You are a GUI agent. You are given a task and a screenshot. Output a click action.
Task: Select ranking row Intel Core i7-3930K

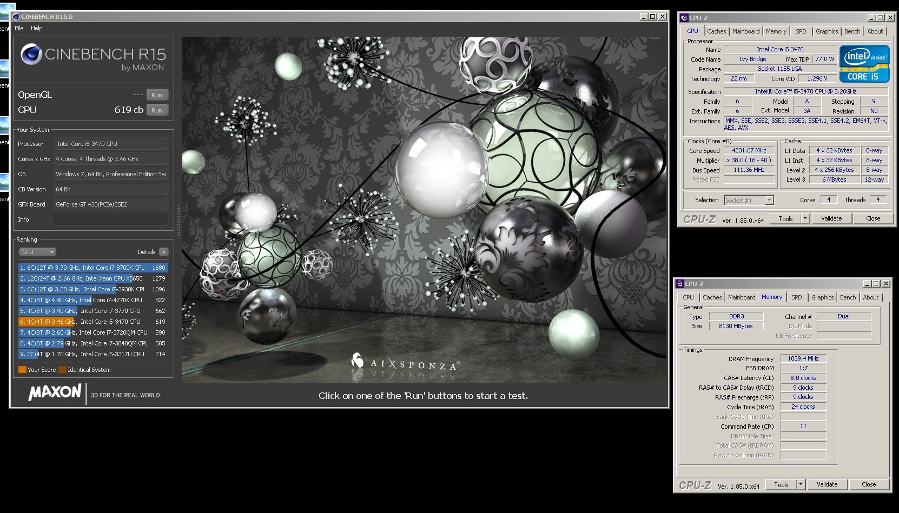(92, 289)
